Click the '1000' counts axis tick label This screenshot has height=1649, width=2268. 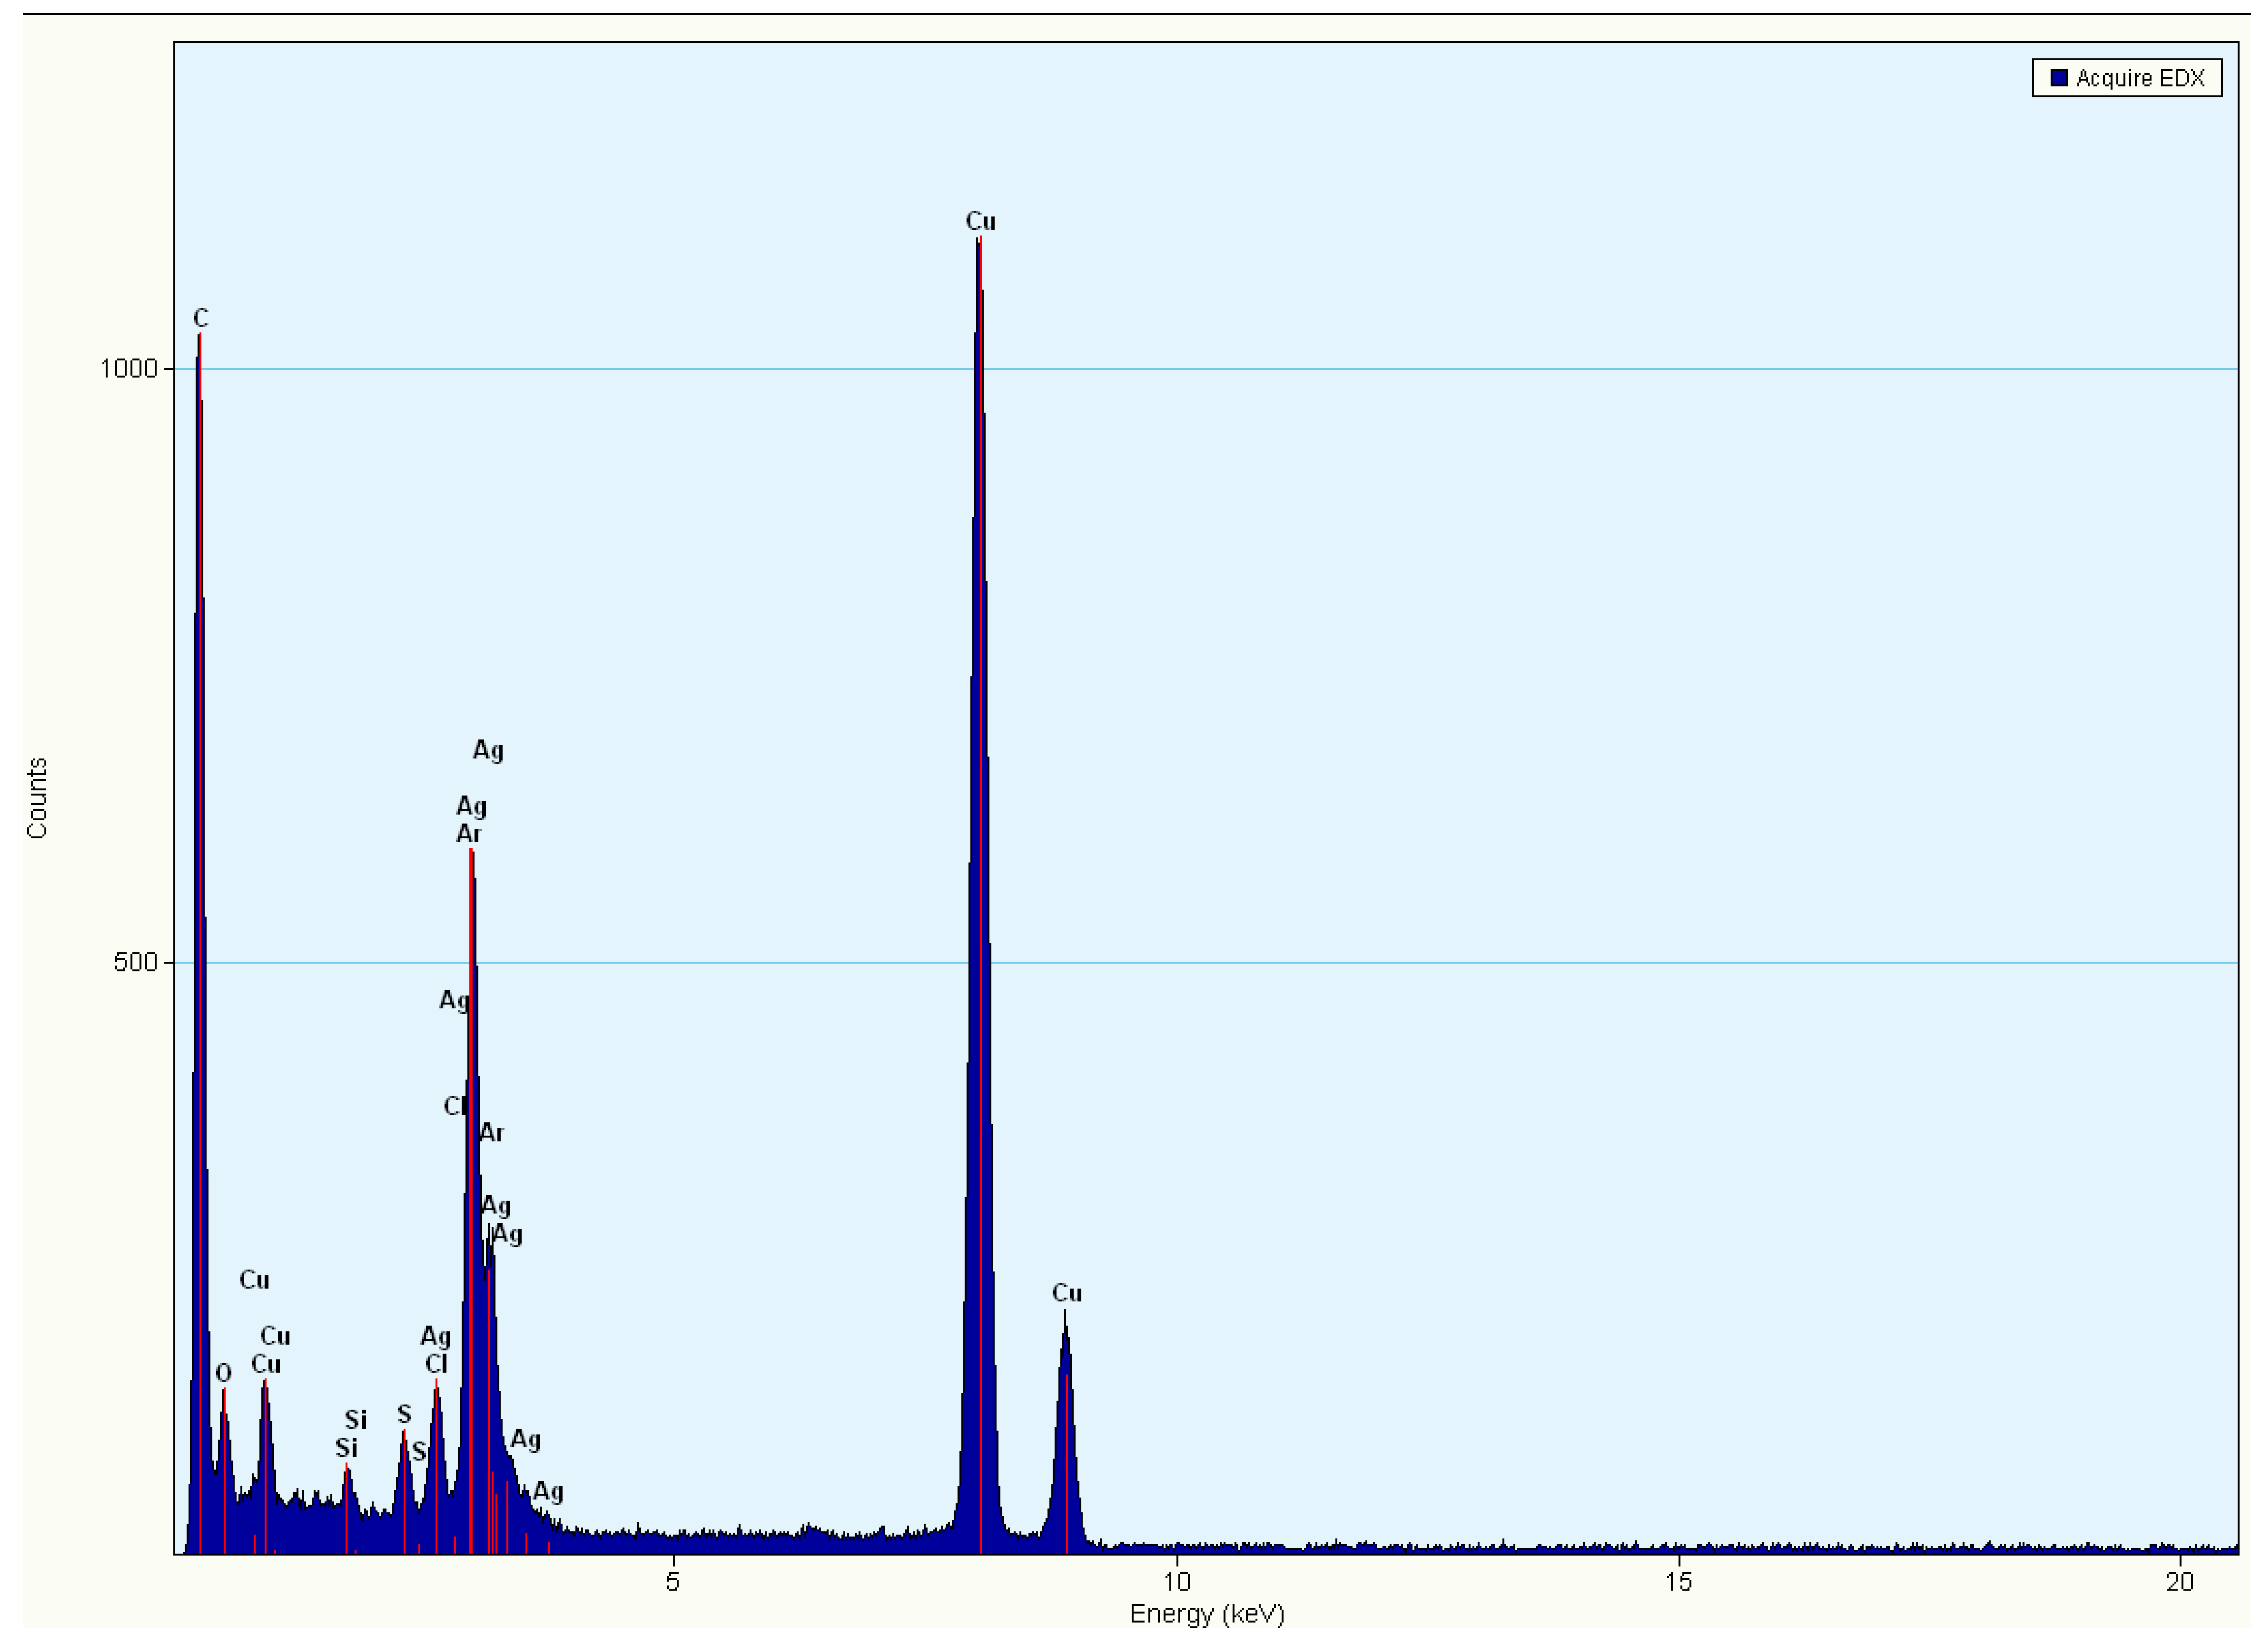tap(129, 369)
